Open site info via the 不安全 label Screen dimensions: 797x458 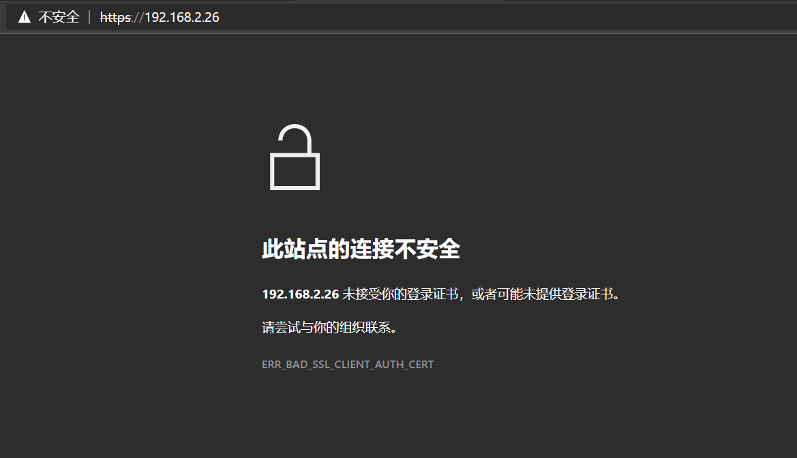(59, 17)
